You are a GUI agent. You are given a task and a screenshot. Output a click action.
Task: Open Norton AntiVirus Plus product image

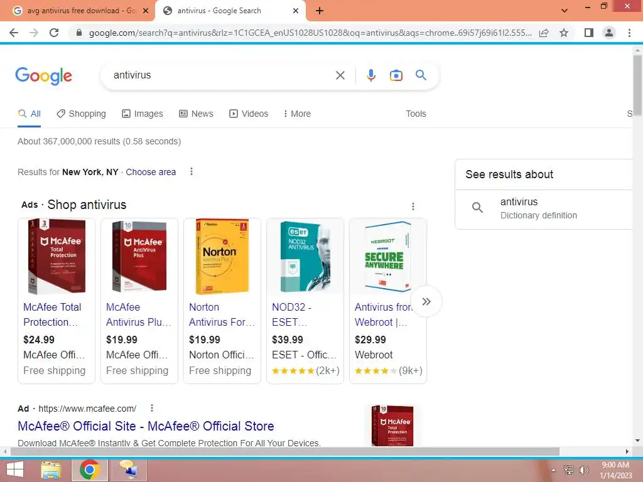point(222,257)
